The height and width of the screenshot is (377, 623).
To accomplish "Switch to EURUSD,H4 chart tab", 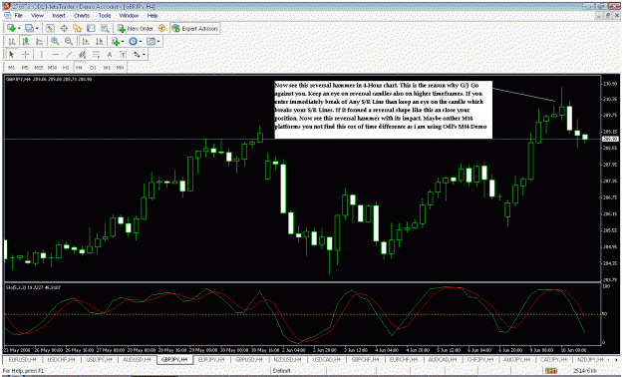I will [22, 359].
